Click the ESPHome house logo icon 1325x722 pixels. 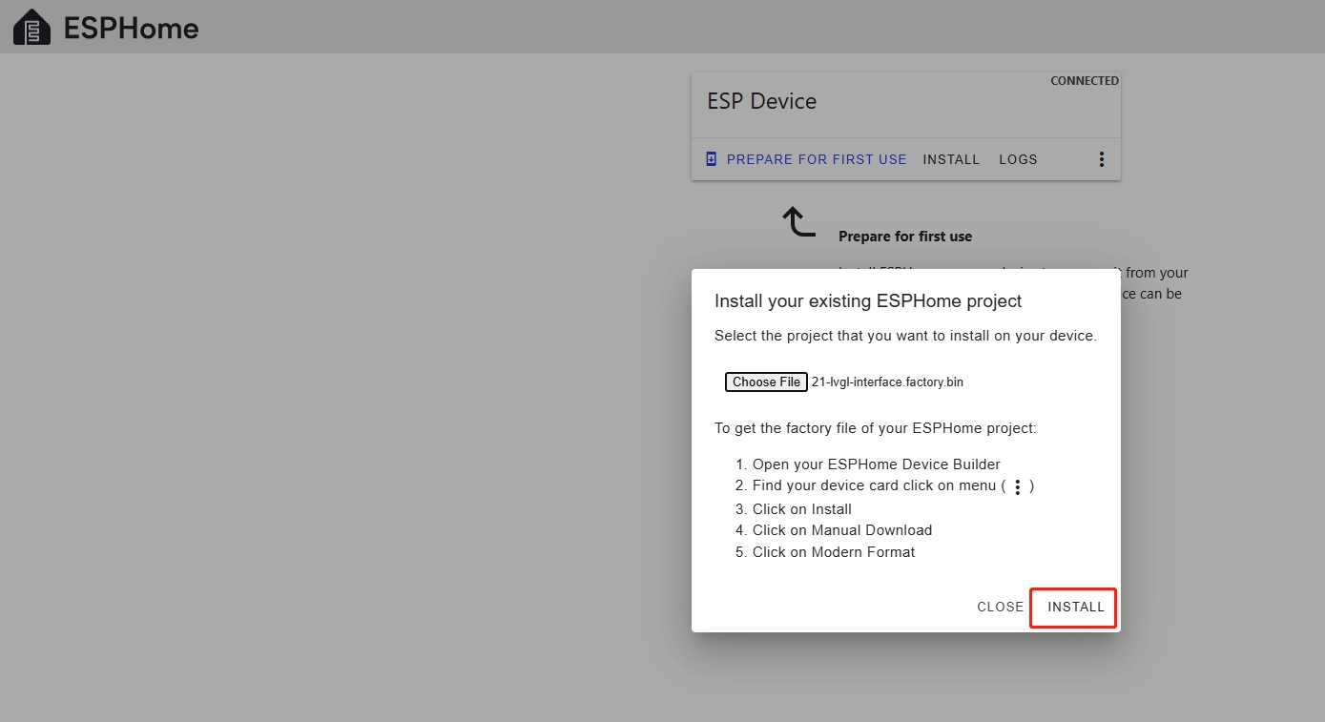tap(32, 28)
